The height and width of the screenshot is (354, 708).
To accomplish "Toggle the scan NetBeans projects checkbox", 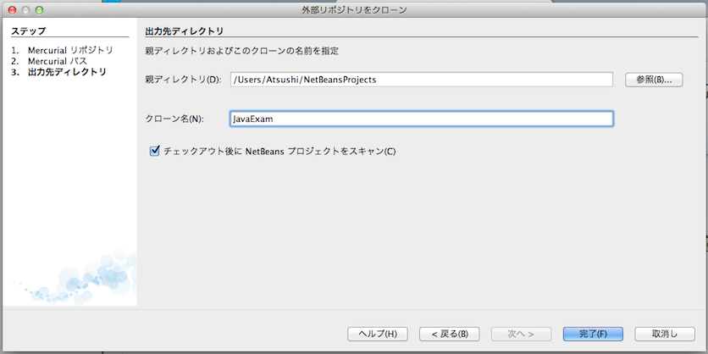I will pos(154,151).
